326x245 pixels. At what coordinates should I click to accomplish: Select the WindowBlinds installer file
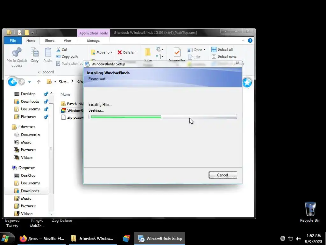click(72, 111)
